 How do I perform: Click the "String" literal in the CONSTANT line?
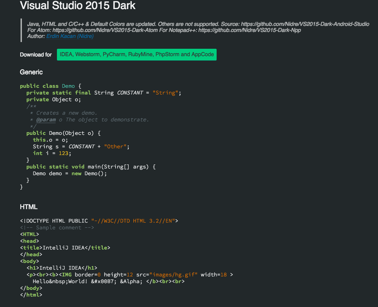(x=165, y=93)
